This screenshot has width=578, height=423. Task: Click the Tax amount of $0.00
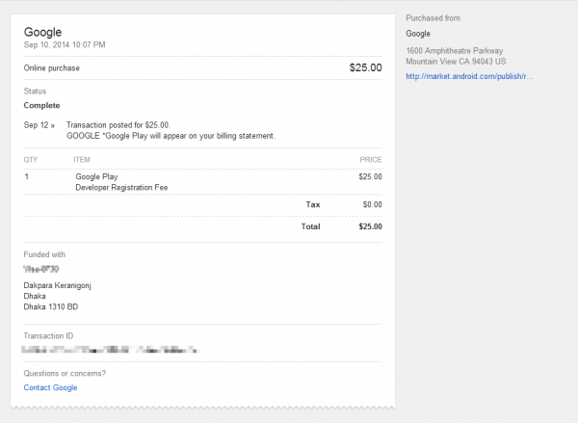pyautogui.click(x=373, y=205)
